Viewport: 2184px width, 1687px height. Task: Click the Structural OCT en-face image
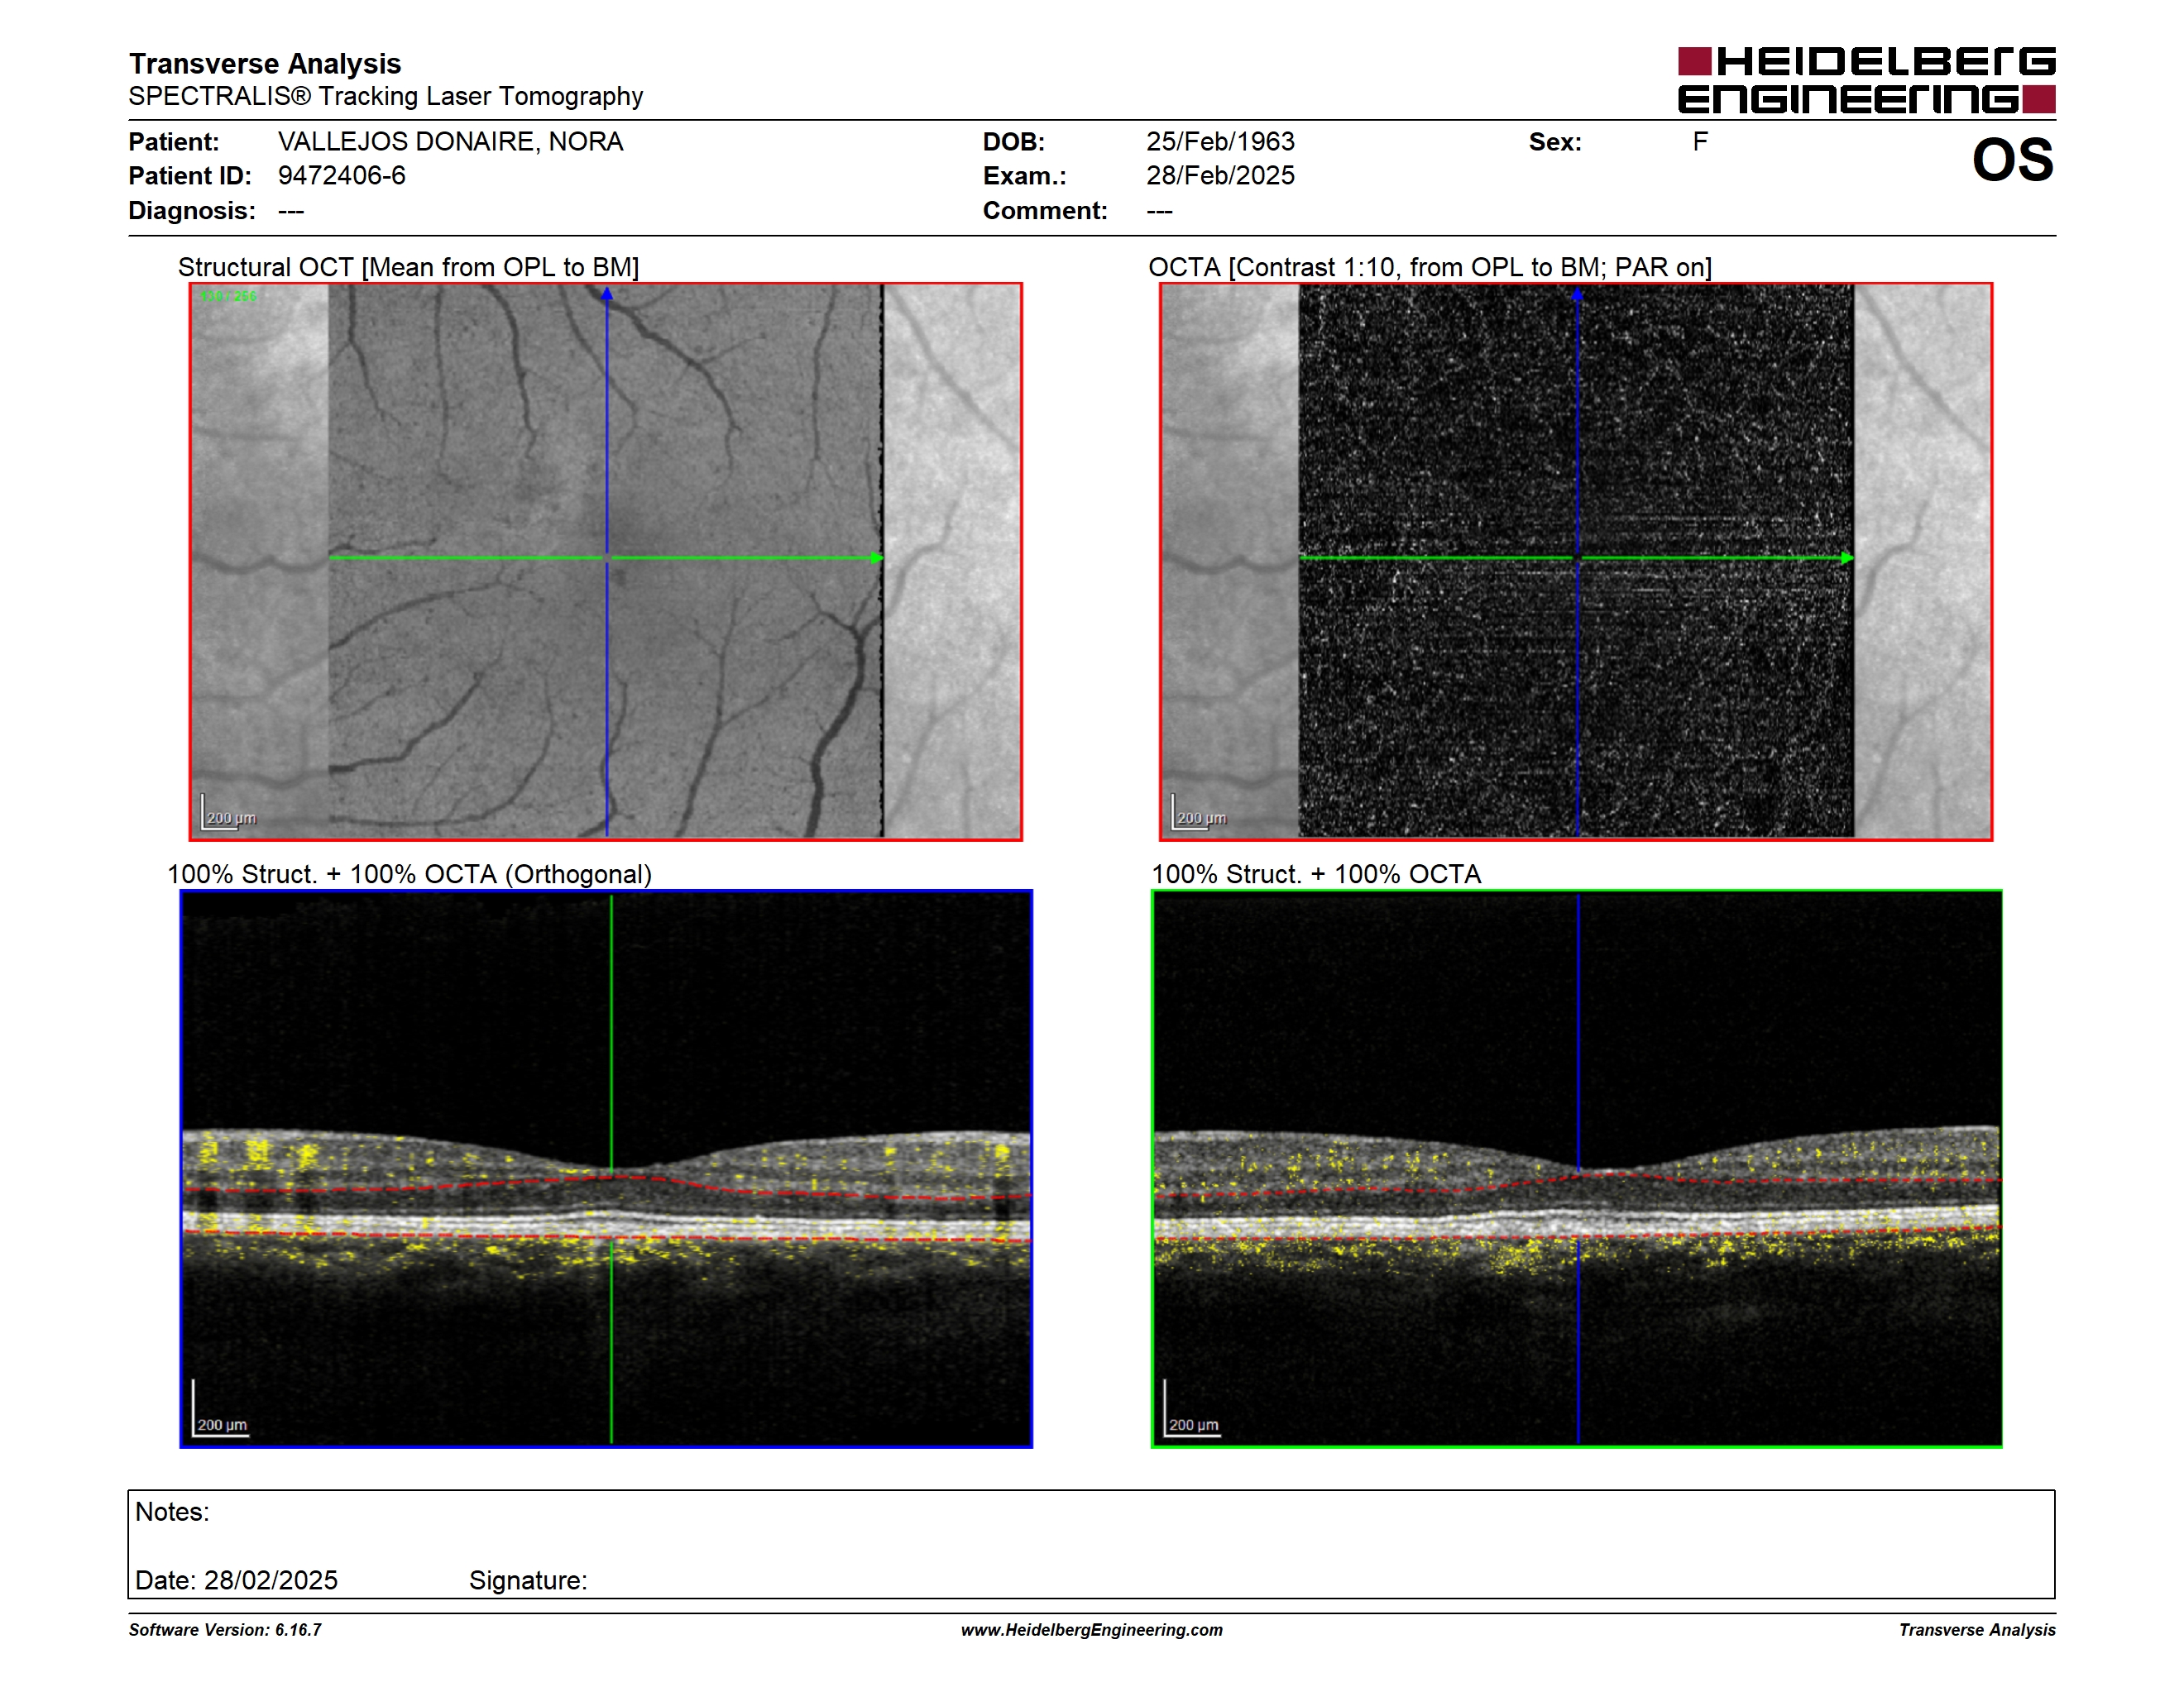pos(606,562)
